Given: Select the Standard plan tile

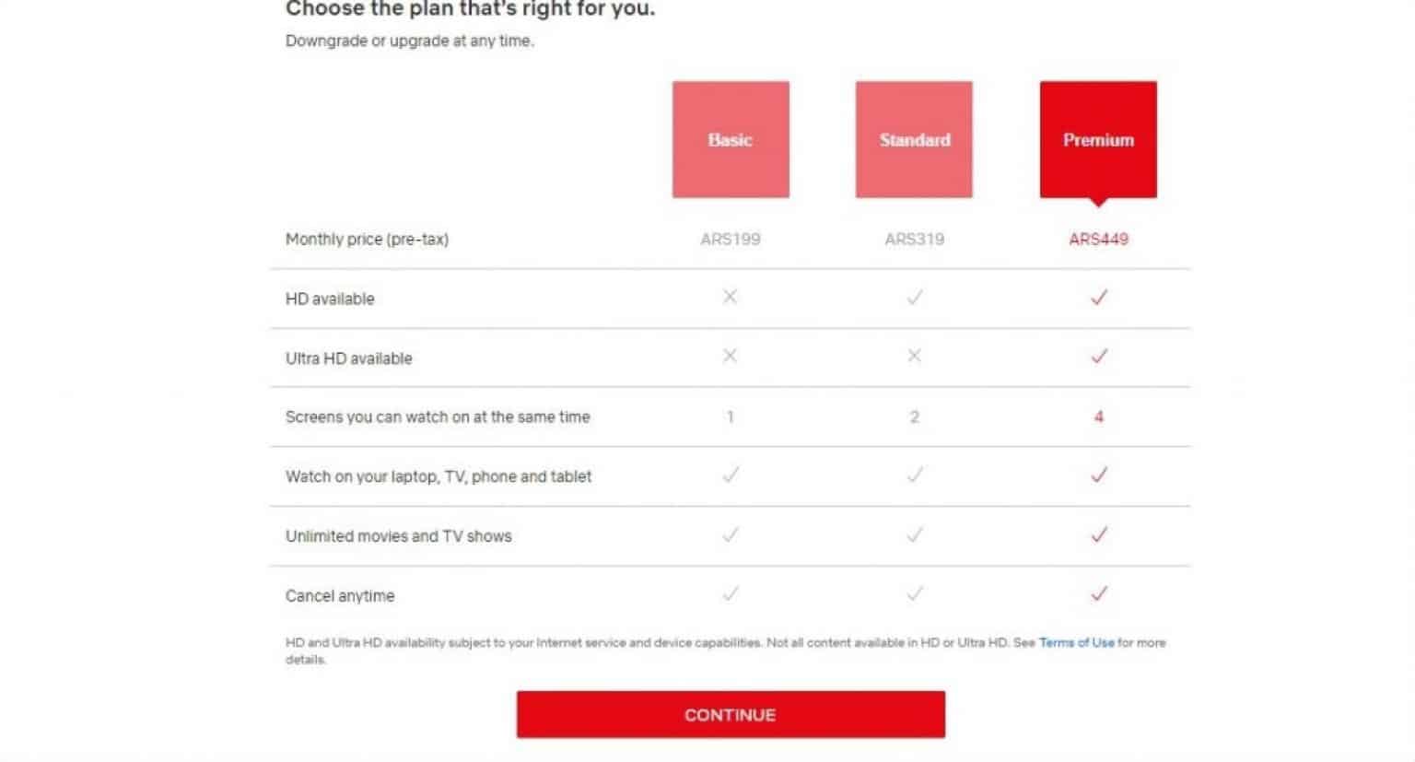Looking at the screenshot, I should (x=914, y=139).
